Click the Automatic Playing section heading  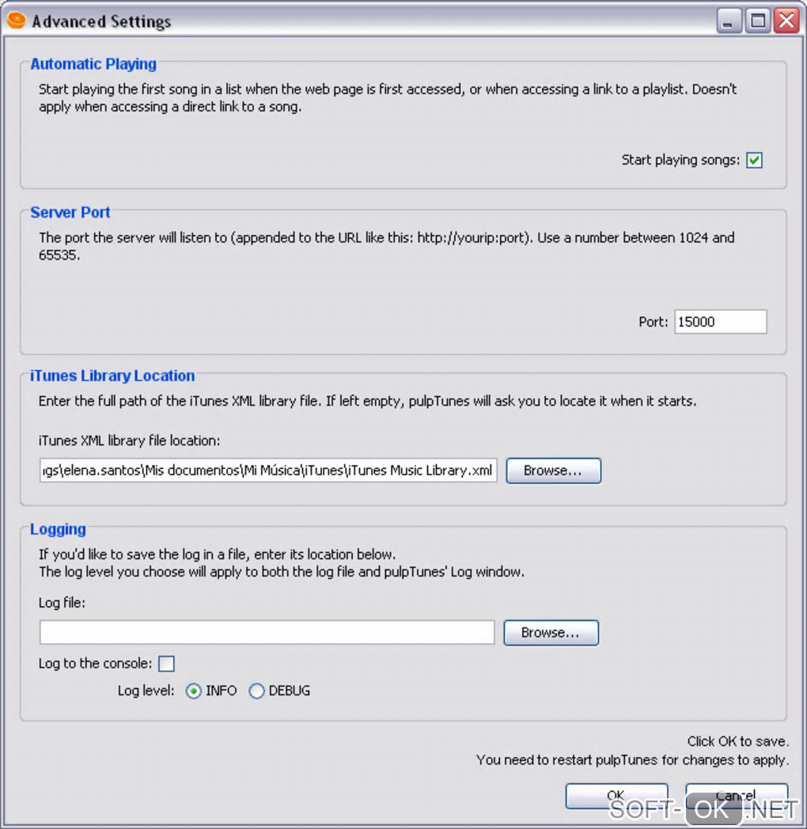(x=93, y=64)
